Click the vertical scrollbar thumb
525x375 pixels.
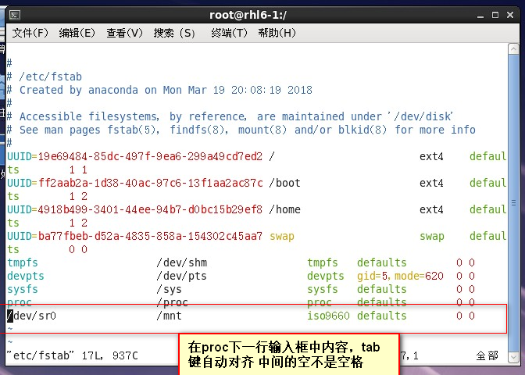pyautogui.click(x=513, y=203)
